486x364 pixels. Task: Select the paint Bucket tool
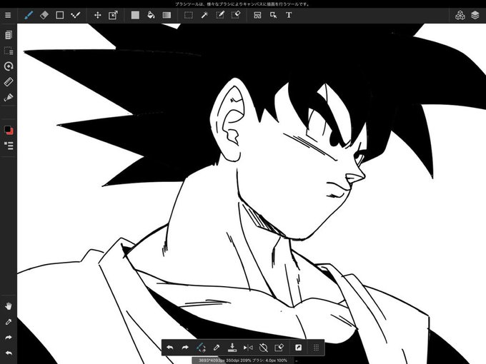(x=151, y=15)
